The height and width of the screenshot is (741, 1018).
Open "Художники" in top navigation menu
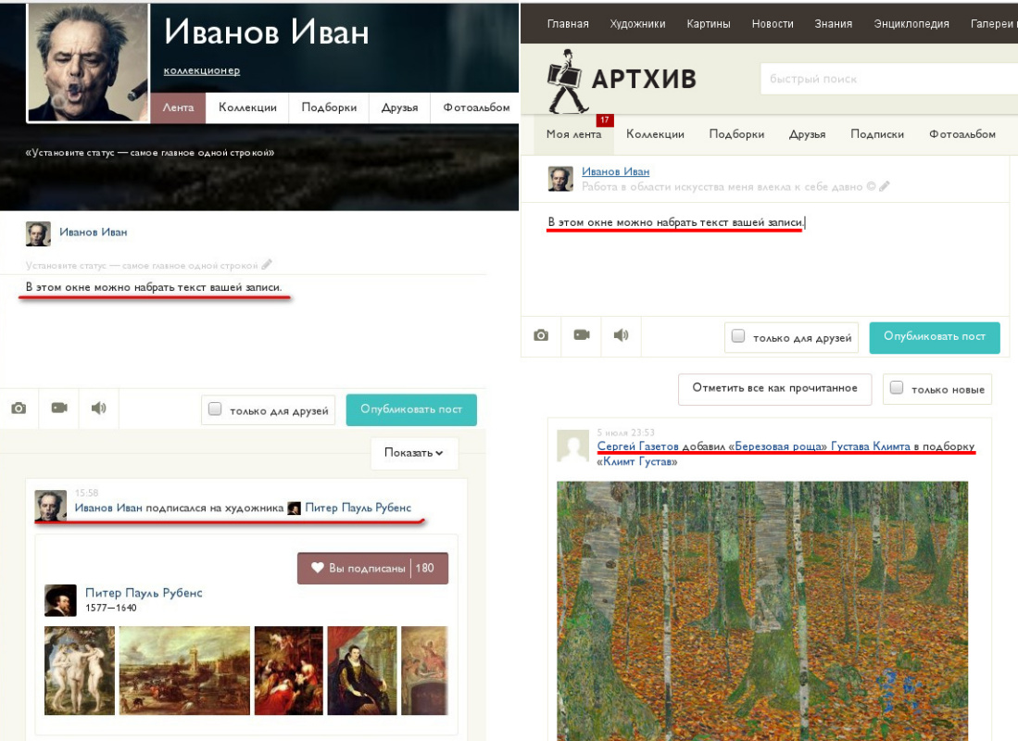[x=637, y=24]
